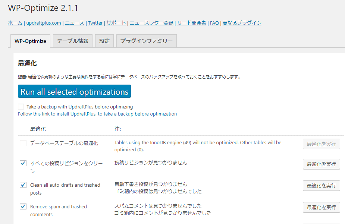Run 最適化を実行 for post revisions row
The height and width of the screenshot is (224, 345).
click(x=321, y=164)
